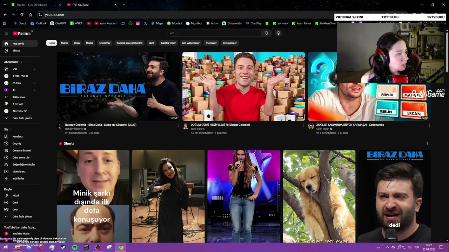Explore Müzik under Keşfet

[20, 196]
